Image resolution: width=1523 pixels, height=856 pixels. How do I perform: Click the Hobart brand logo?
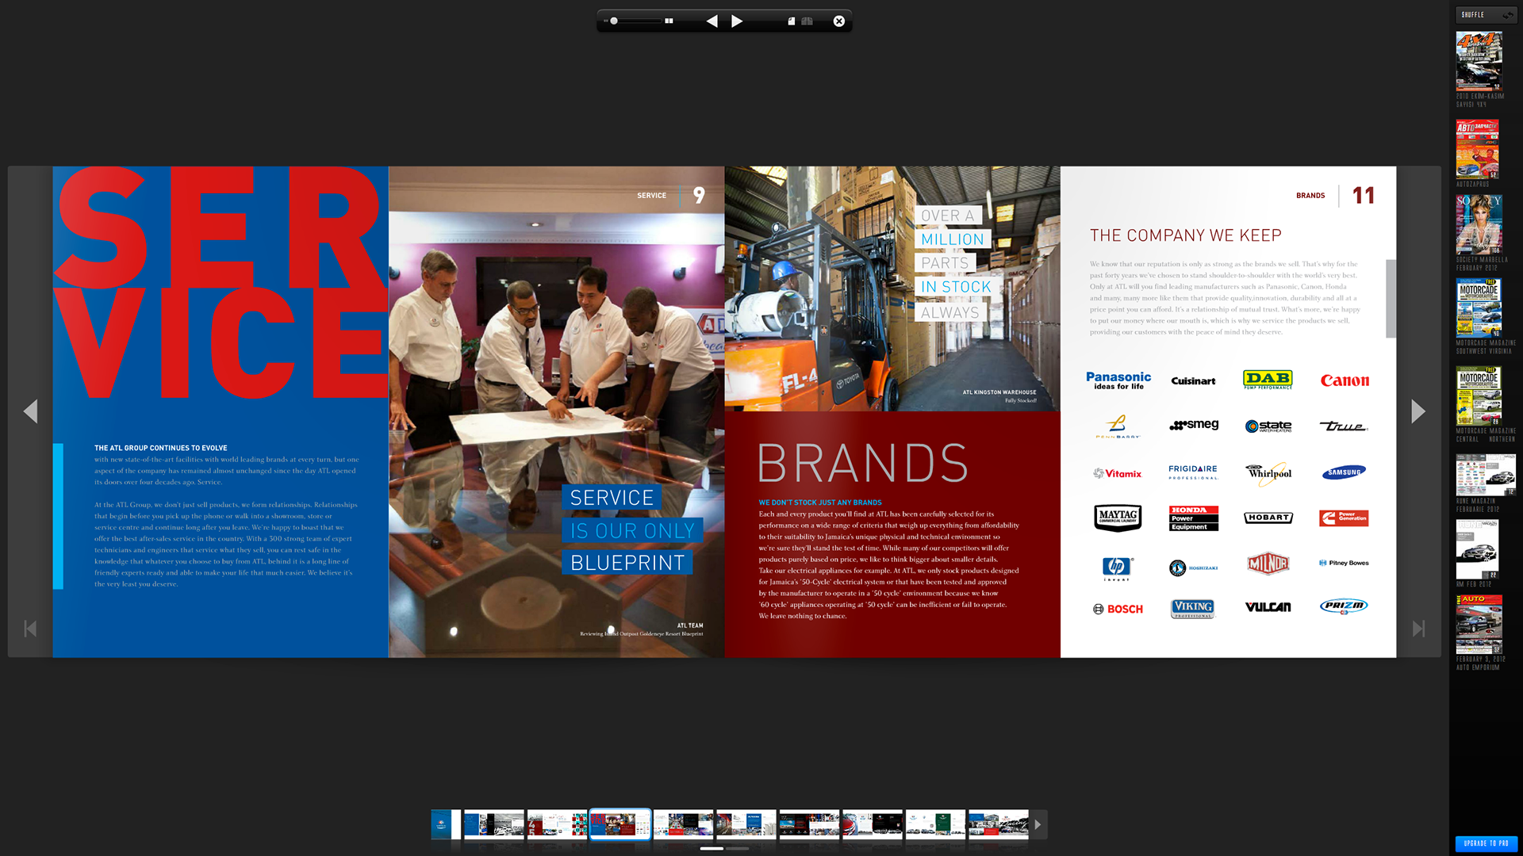(x=1268, y=518)
